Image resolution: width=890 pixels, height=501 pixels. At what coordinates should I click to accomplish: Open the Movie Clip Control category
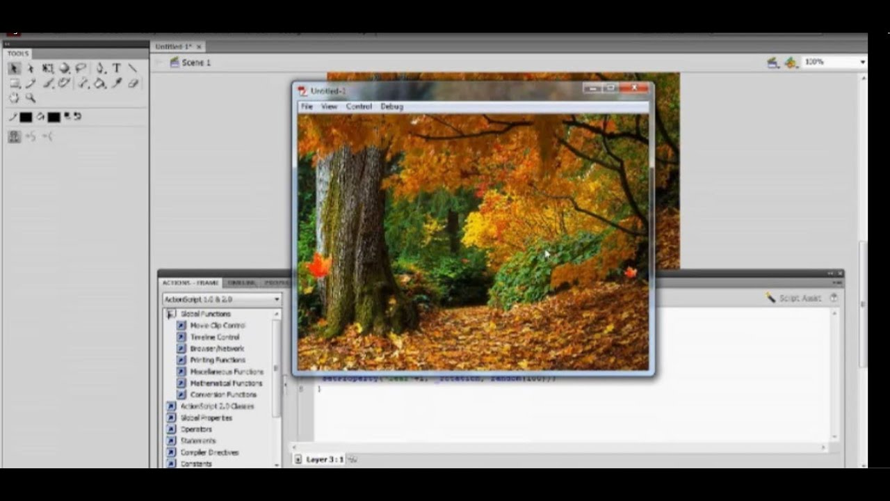(x=218, y=326)
